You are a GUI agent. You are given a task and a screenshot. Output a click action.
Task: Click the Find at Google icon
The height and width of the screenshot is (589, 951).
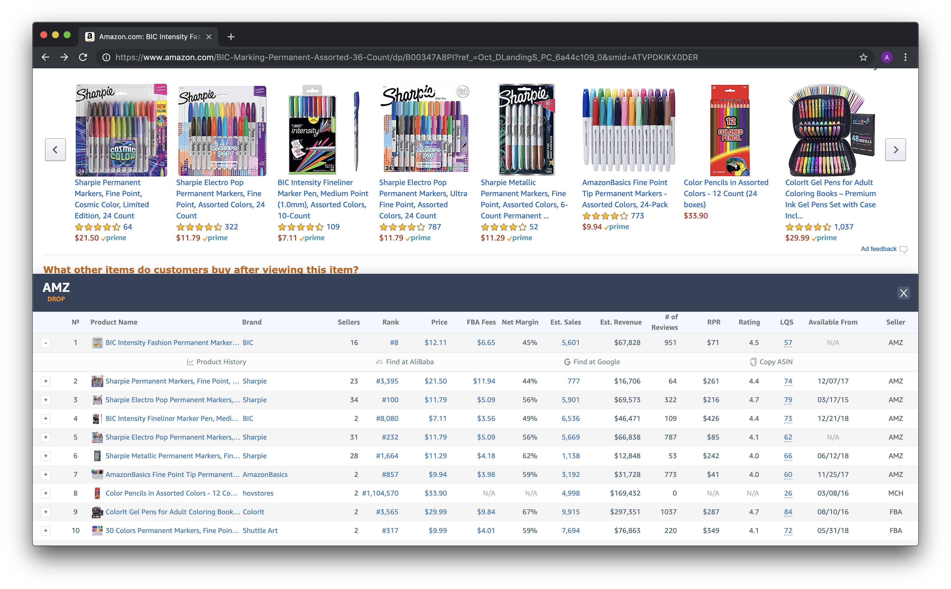567,362
